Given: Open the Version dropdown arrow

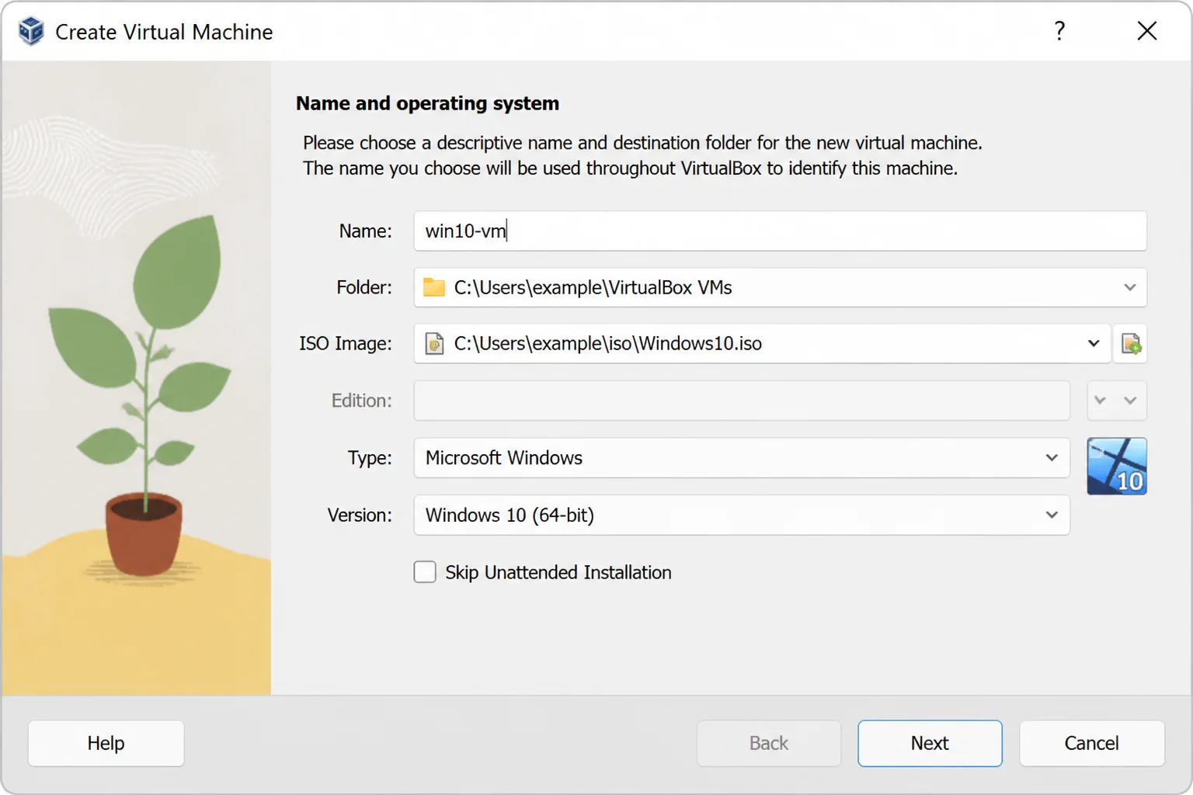Looking at the screenshot, I should click(x=1052, y=515).
